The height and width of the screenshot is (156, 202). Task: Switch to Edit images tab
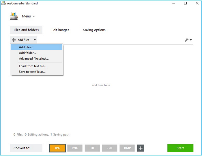point(60,30)
